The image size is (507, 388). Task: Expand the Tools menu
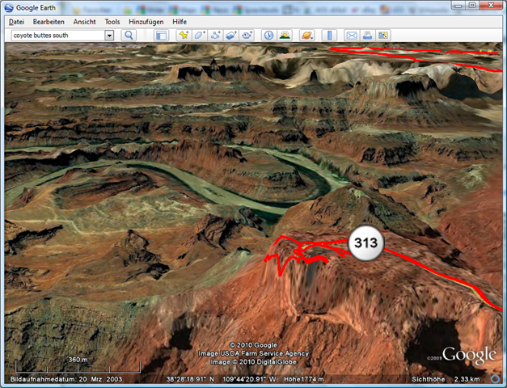pos(112,22)
